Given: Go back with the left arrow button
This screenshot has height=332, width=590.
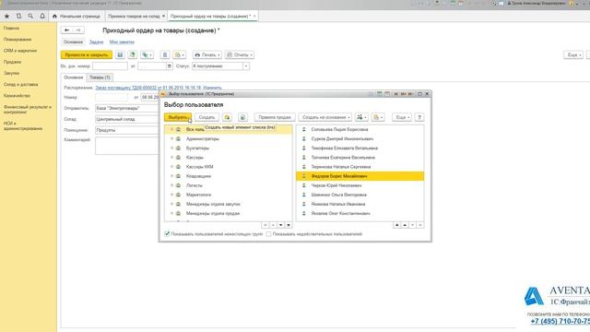Looking at the screenshot, I should tap(66, 30).
